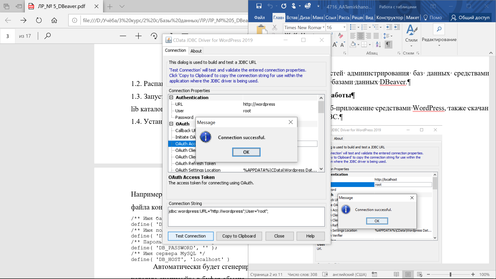Switch to the Вид ribbon tab
Image resolution: width=496 pixels, height=279 pixels.
point(369,17)
